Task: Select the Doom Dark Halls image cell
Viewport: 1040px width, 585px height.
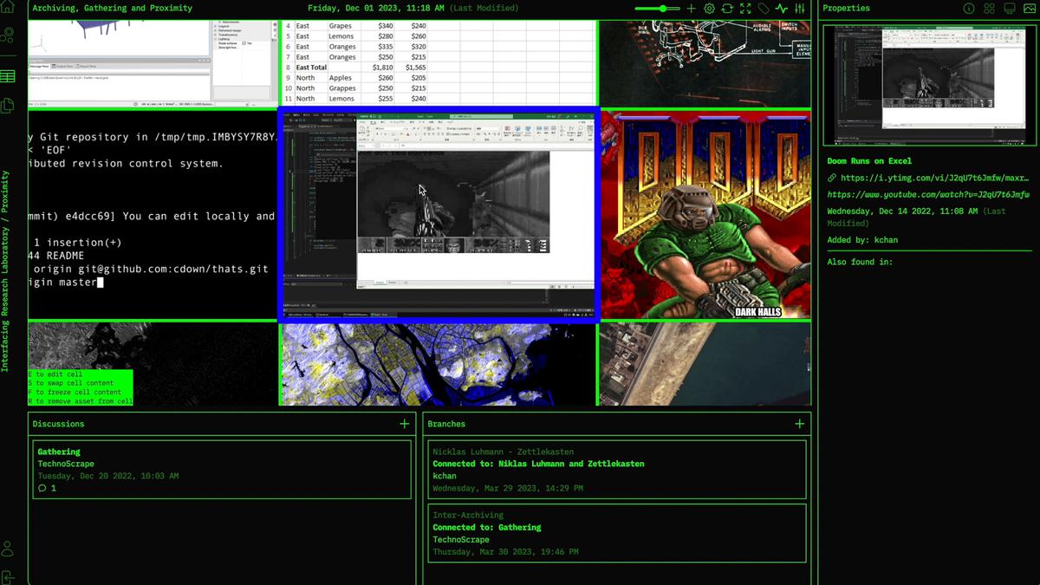Action: [705, 215]
